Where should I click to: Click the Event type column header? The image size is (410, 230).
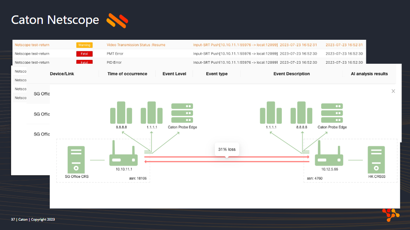click(217, 74)
